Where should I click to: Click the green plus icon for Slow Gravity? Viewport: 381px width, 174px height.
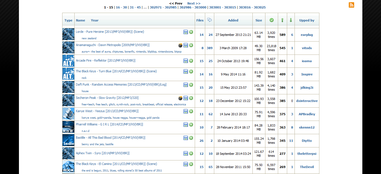(191, 98)
